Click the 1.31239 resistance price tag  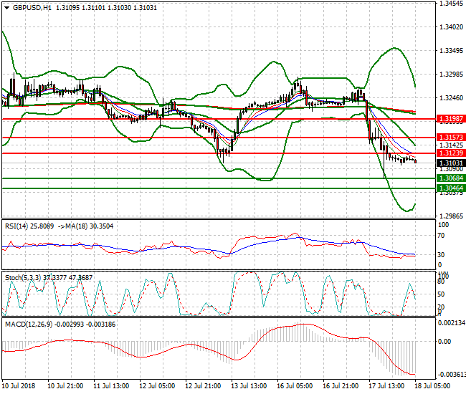[x=452, y=153]
